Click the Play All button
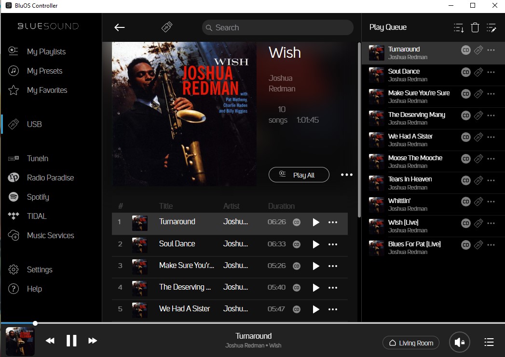 (299, 175)
